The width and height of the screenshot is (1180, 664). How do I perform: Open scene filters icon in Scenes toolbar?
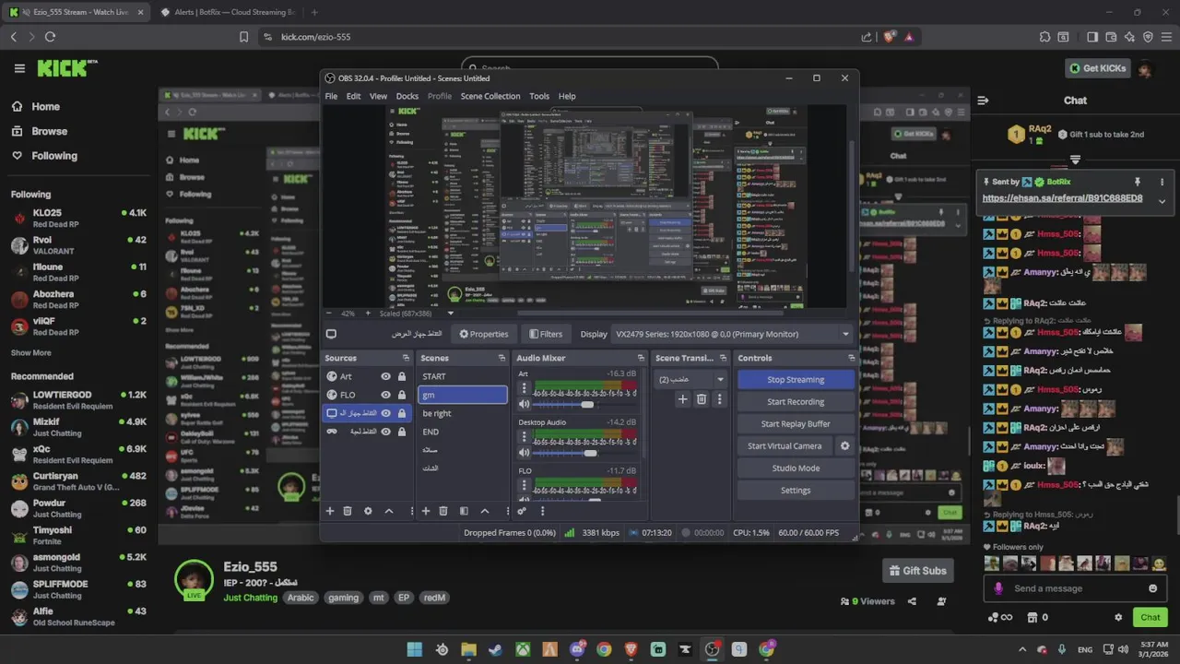pyautogui.click(x=464, y=511)
